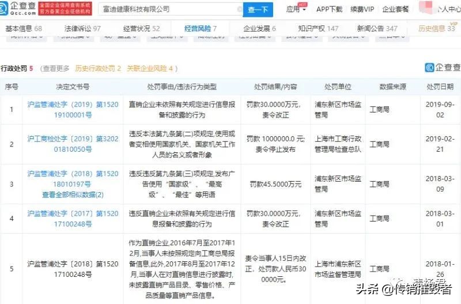Click the 数据来源 column header

tap(393, 87)
